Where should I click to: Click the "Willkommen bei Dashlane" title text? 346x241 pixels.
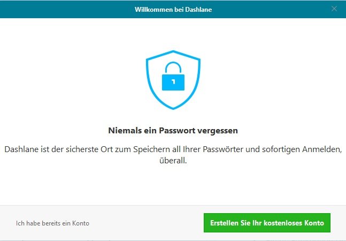tap(172, 9)
